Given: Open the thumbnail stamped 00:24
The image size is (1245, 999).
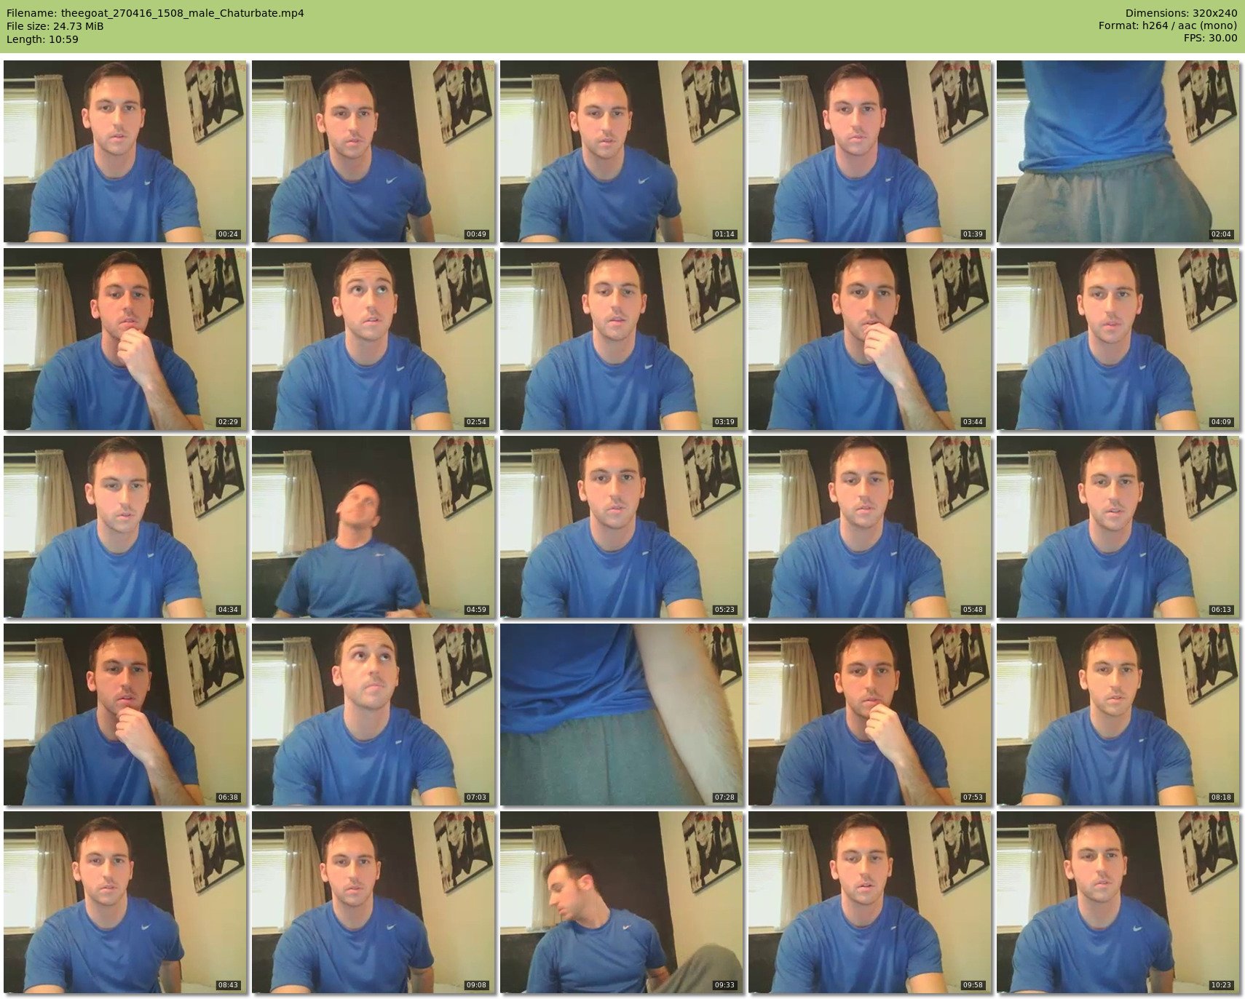Looking at the screenshot, I should [125, 151].
